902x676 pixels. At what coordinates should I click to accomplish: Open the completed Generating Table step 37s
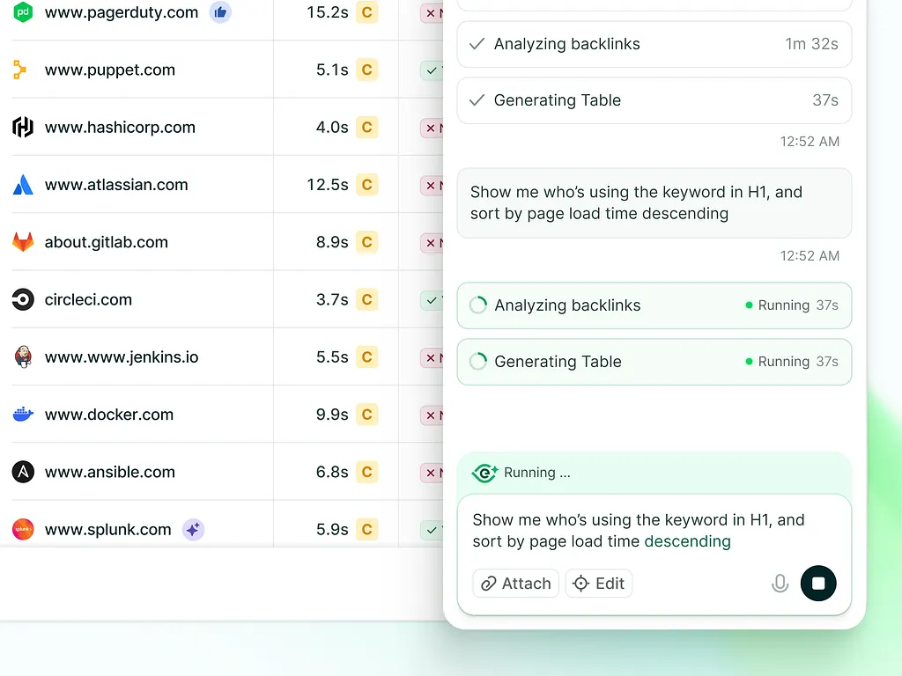point(654,100)
